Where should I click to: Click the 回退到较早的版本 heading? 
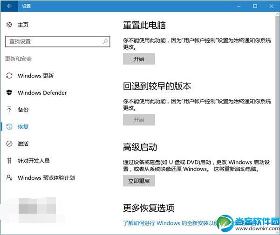(157, 86)
